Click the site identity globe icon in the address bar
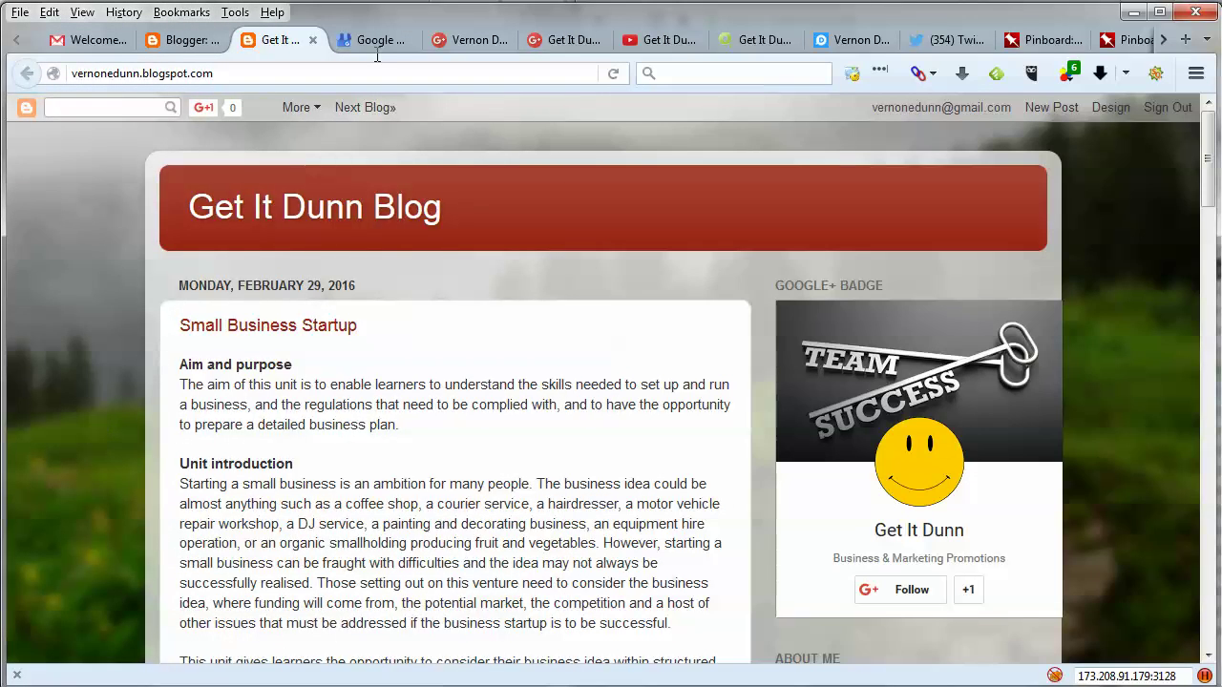Screen dimensions: 1222x687 [53, 73]
